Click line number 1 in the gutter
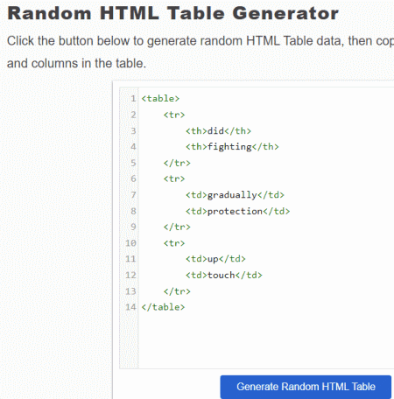The width and height of the screenshot is (394, 399). click(x=133, y=99)
